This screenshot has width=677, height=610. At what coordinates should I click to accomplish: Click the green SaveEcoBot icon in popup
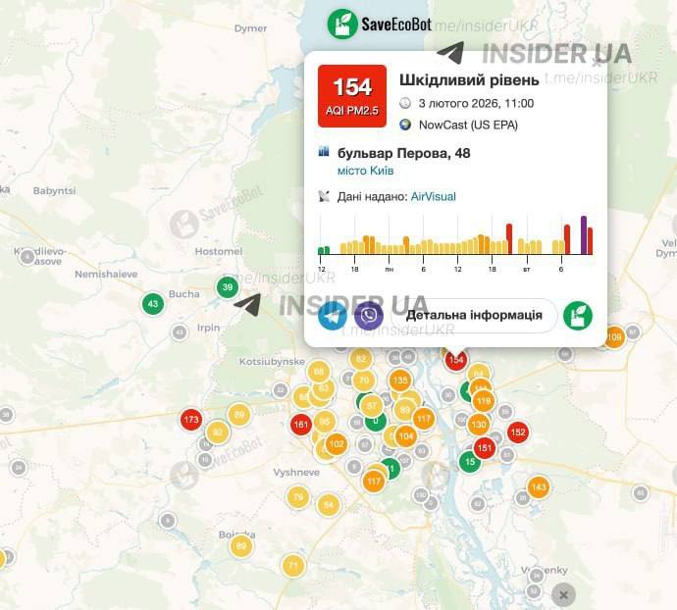click(577, 316)
